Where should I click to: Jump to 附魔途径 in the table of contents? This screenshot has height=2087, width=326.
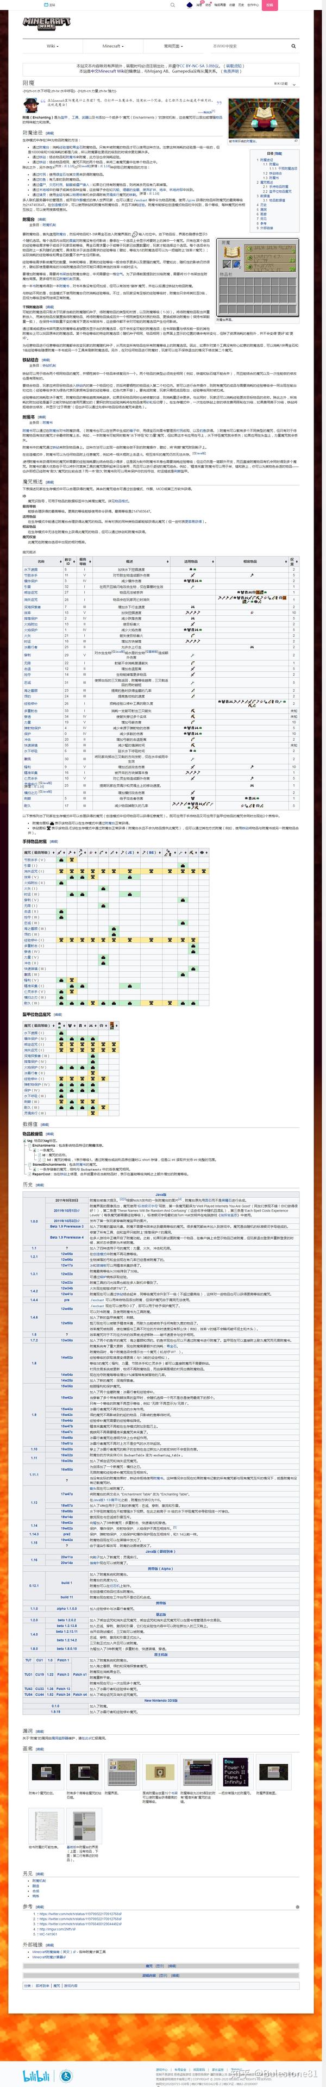pyautogui.click(x=267, y=160)
